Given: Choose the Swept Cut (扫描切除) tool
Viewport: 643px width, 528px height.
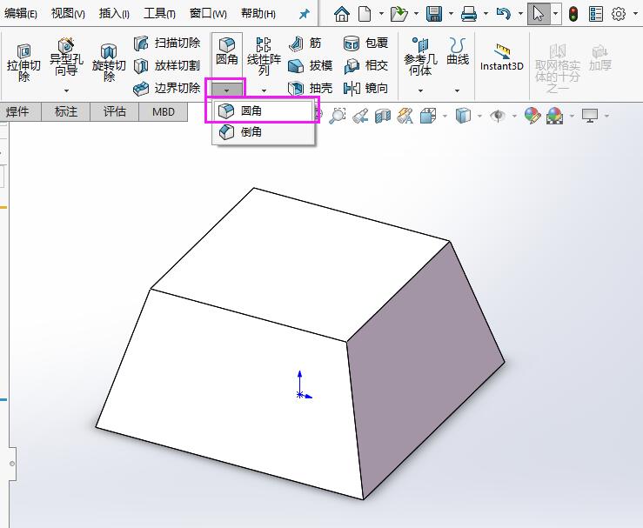Looking at the screenshot, I should [x=167, y=43].
